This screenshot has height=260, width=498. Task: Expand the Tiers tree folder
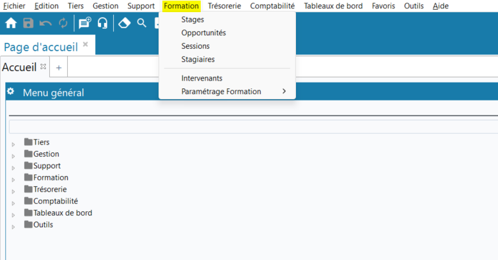pos(13,143)
